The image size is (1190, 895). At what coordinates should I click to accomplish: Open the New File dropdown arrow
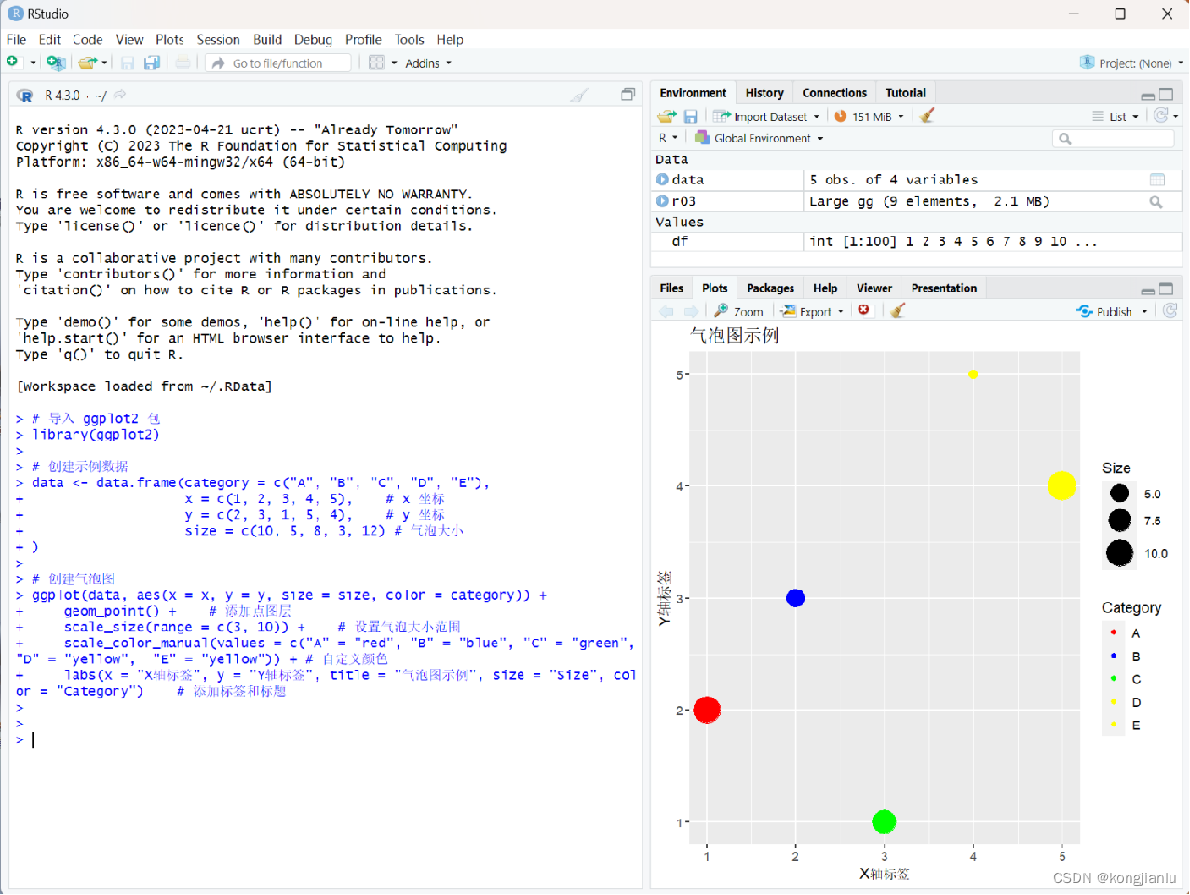pyautogui.click(x=33, y=63)
